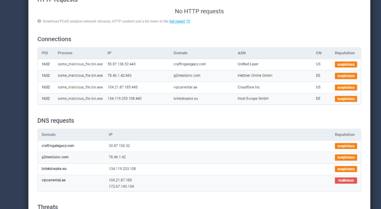Screen dimensions: 381x209
Task: Click IP 50.87.136.52:443 in Connections
Action: coord(122,64)
